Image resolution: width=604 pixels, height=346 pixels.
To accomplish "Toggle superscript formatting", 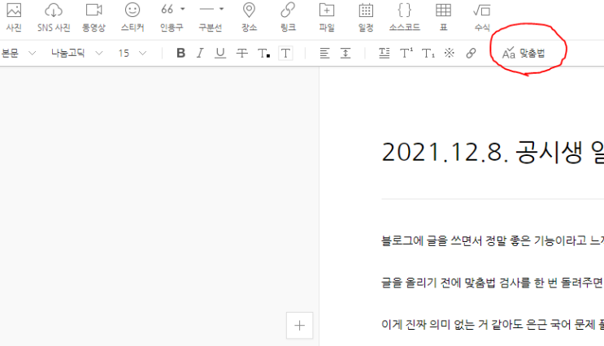I will [x=406, y=53].
